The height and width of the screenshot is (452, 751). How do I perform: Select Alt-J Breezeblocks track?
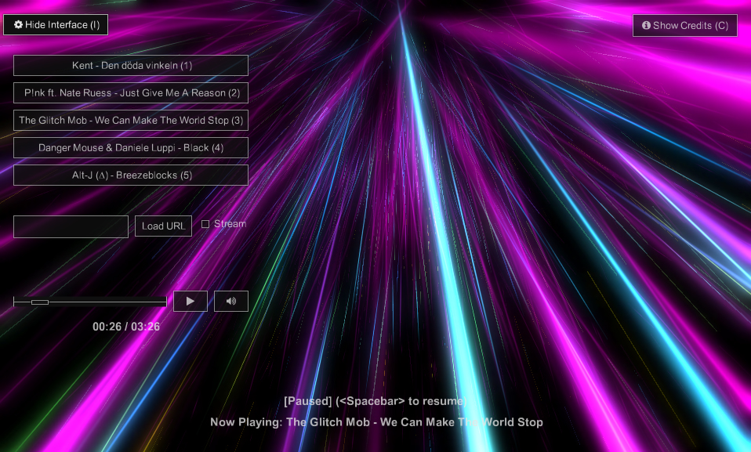131,175
